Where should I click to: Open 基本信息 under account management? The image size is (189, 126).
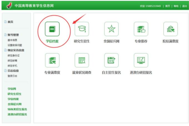pos(12,40)
